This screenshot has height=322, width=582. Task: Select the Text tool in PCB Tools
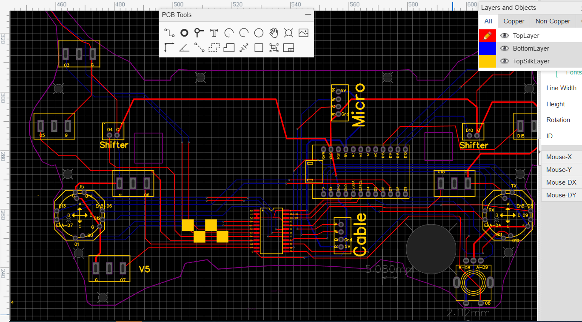point(214,33)
